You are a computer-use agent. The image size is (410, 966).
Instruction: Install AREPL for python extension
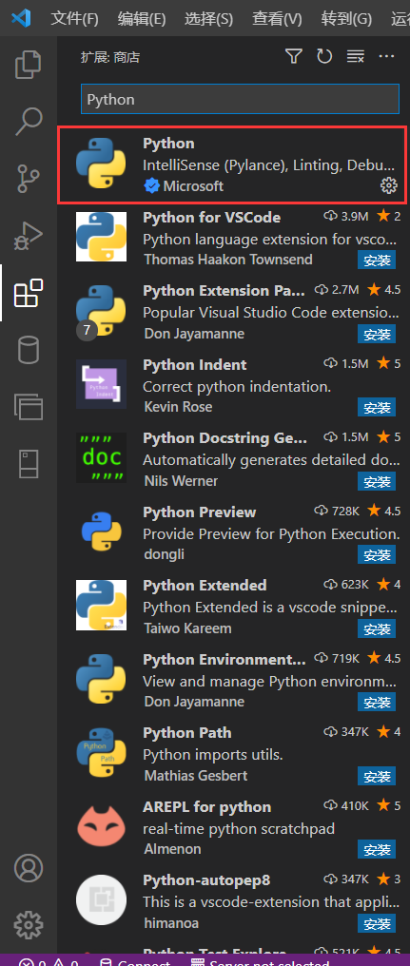[377, 849]
